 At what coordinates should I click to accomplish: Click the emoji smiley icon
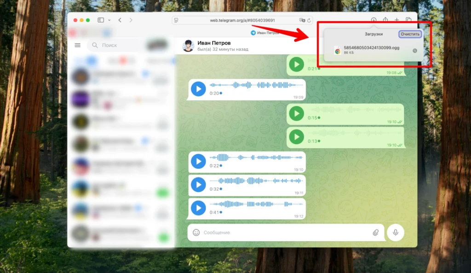click(x=196, y=233)
